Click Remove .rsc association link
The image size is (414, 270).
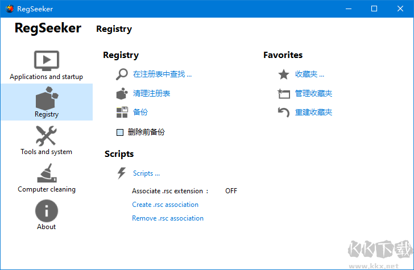168,218
